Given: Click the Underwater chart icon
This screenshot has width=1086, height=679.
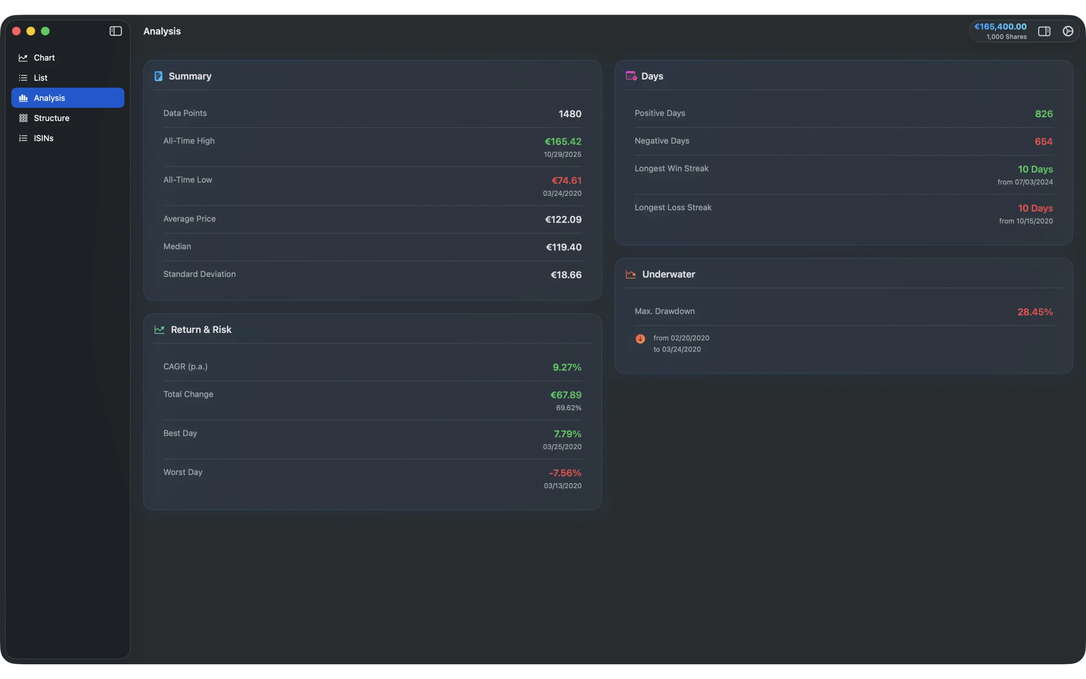Looking at the screenshot, I should [630, 274].
